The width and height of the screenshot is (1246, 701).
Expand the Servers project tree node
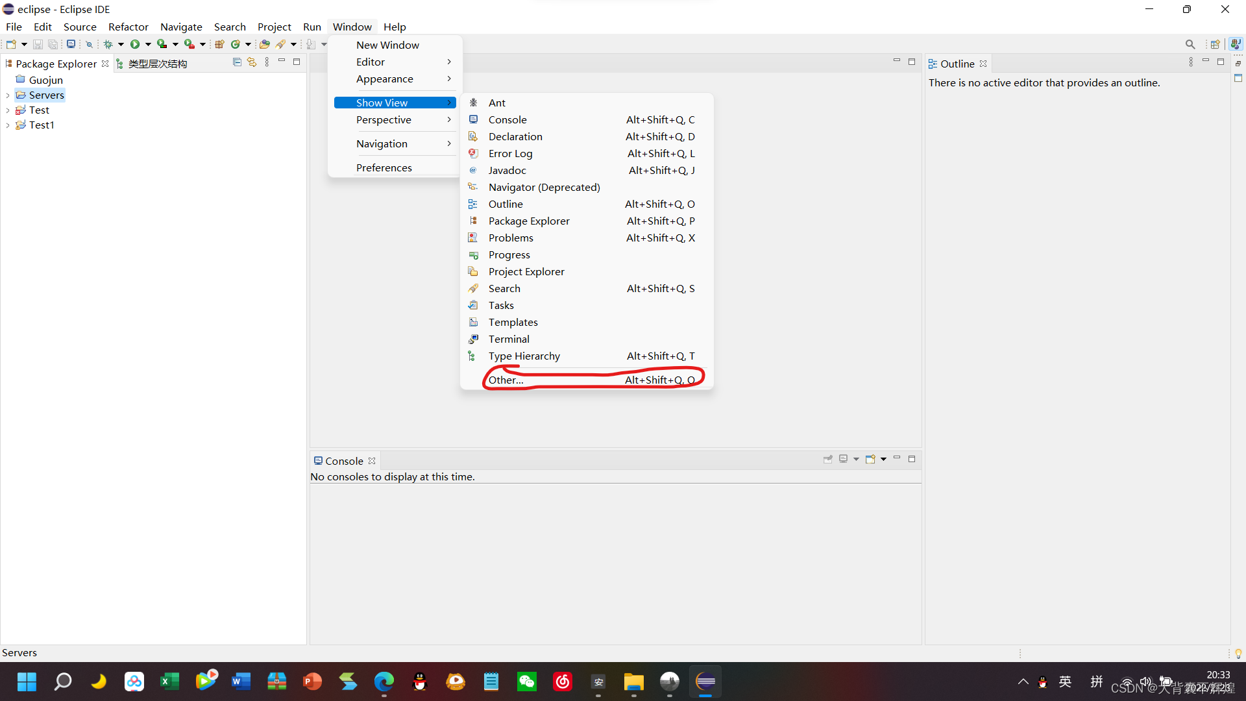coord(7,95)
